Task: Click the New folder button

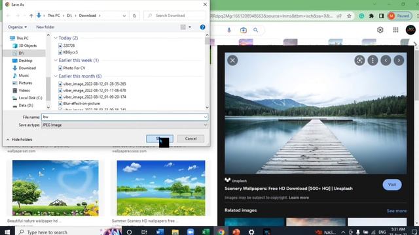Action: 45,27
